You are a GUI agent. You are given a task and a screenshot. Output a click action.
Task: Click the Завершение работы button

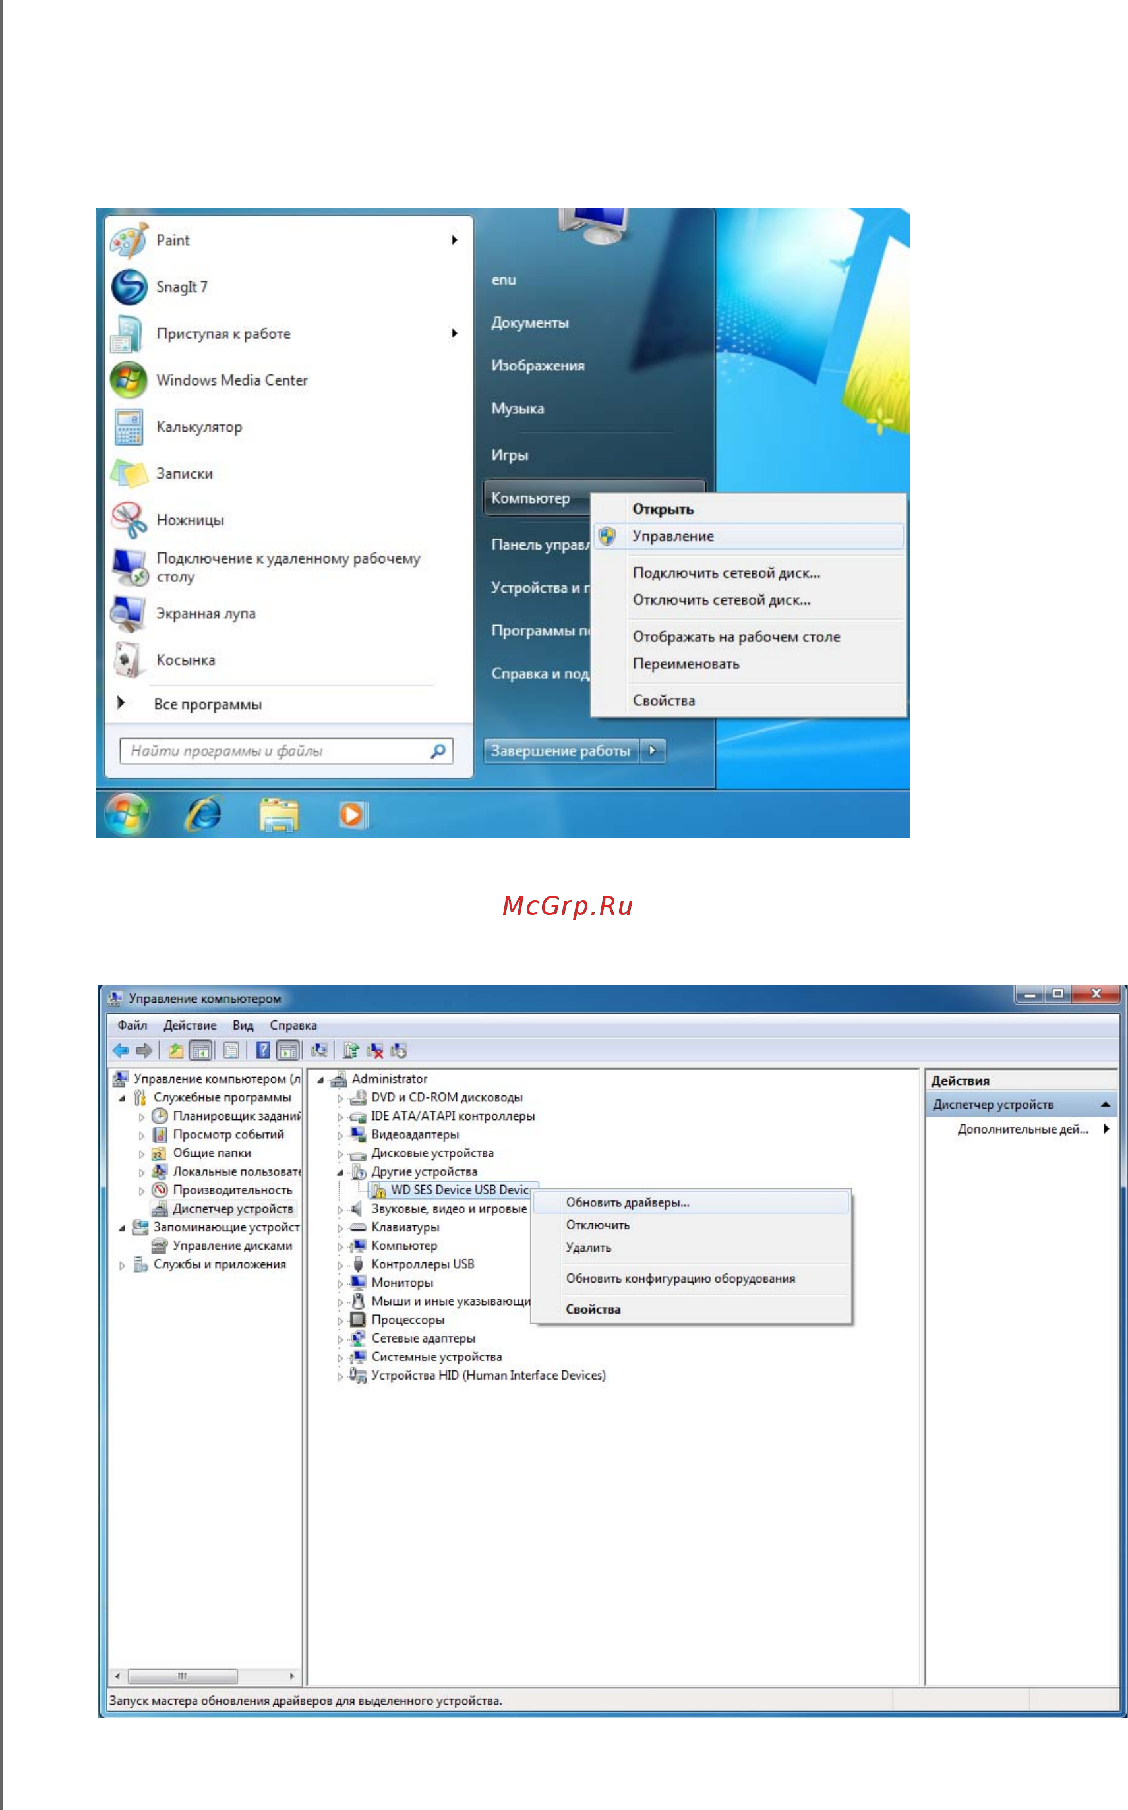(x=561, y=750)
